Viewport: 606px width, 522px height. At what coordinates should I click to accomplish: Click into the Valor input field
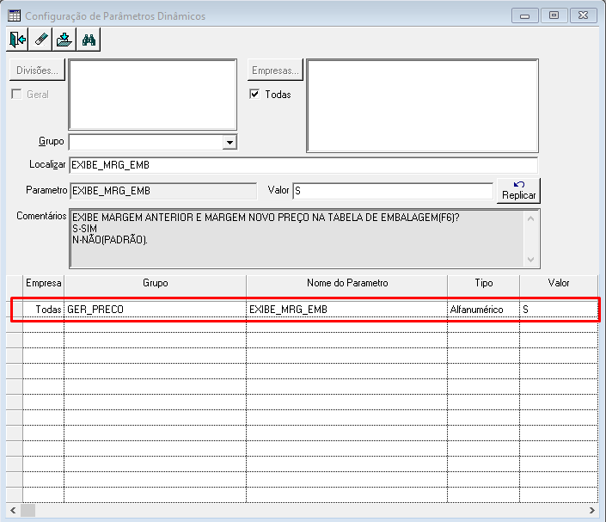pos(393,191)
